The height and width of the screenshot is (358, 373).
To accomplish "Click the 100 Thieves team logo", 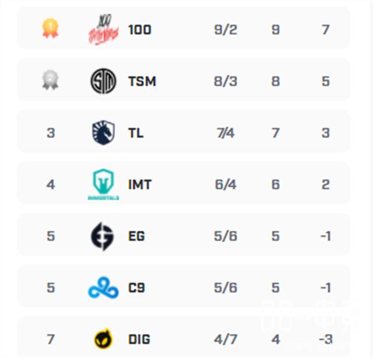I will coord(102,29).
